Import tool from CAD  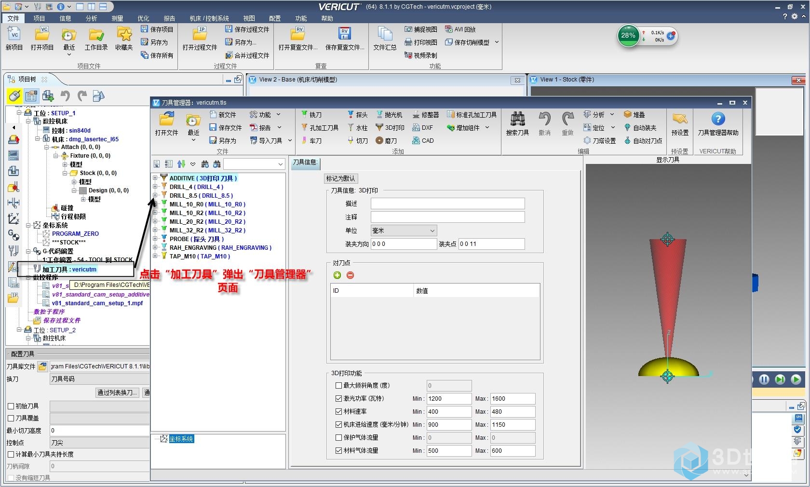tap(423, 141)
